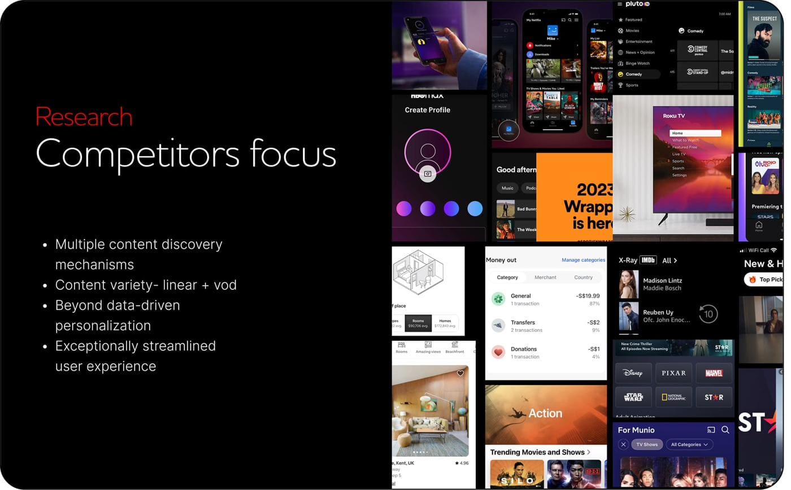This screenshot has height=490, width=791.
Task: Open the All Categories dropdown
Action: pyautogui.click(x=689, y=444)
